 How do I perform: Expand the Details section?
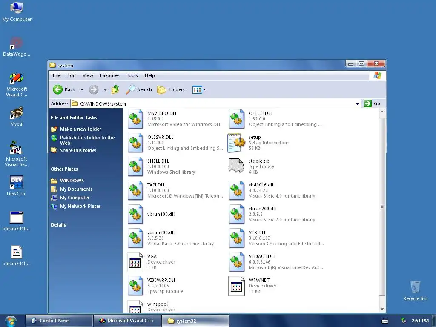click(x=58, y=225)
